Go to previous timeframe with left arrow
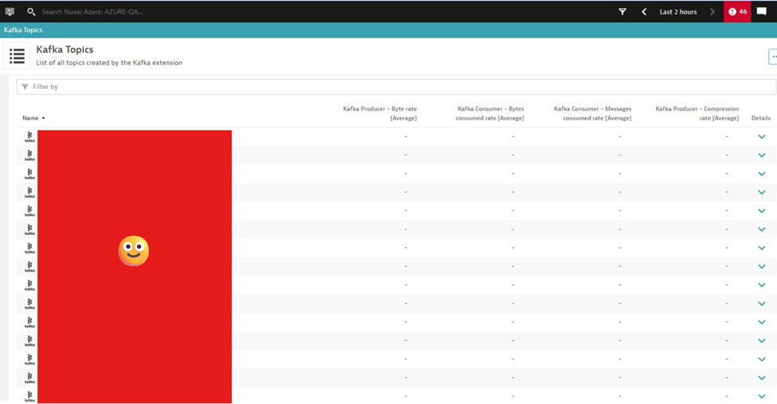This screenshot has width=777, height=404. click(644, 12)
